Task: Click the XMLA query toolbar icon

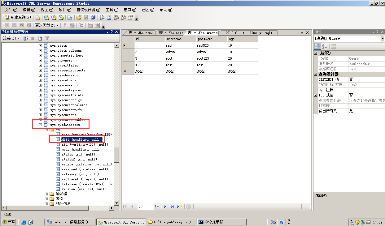Action: (x=61, y=17)
